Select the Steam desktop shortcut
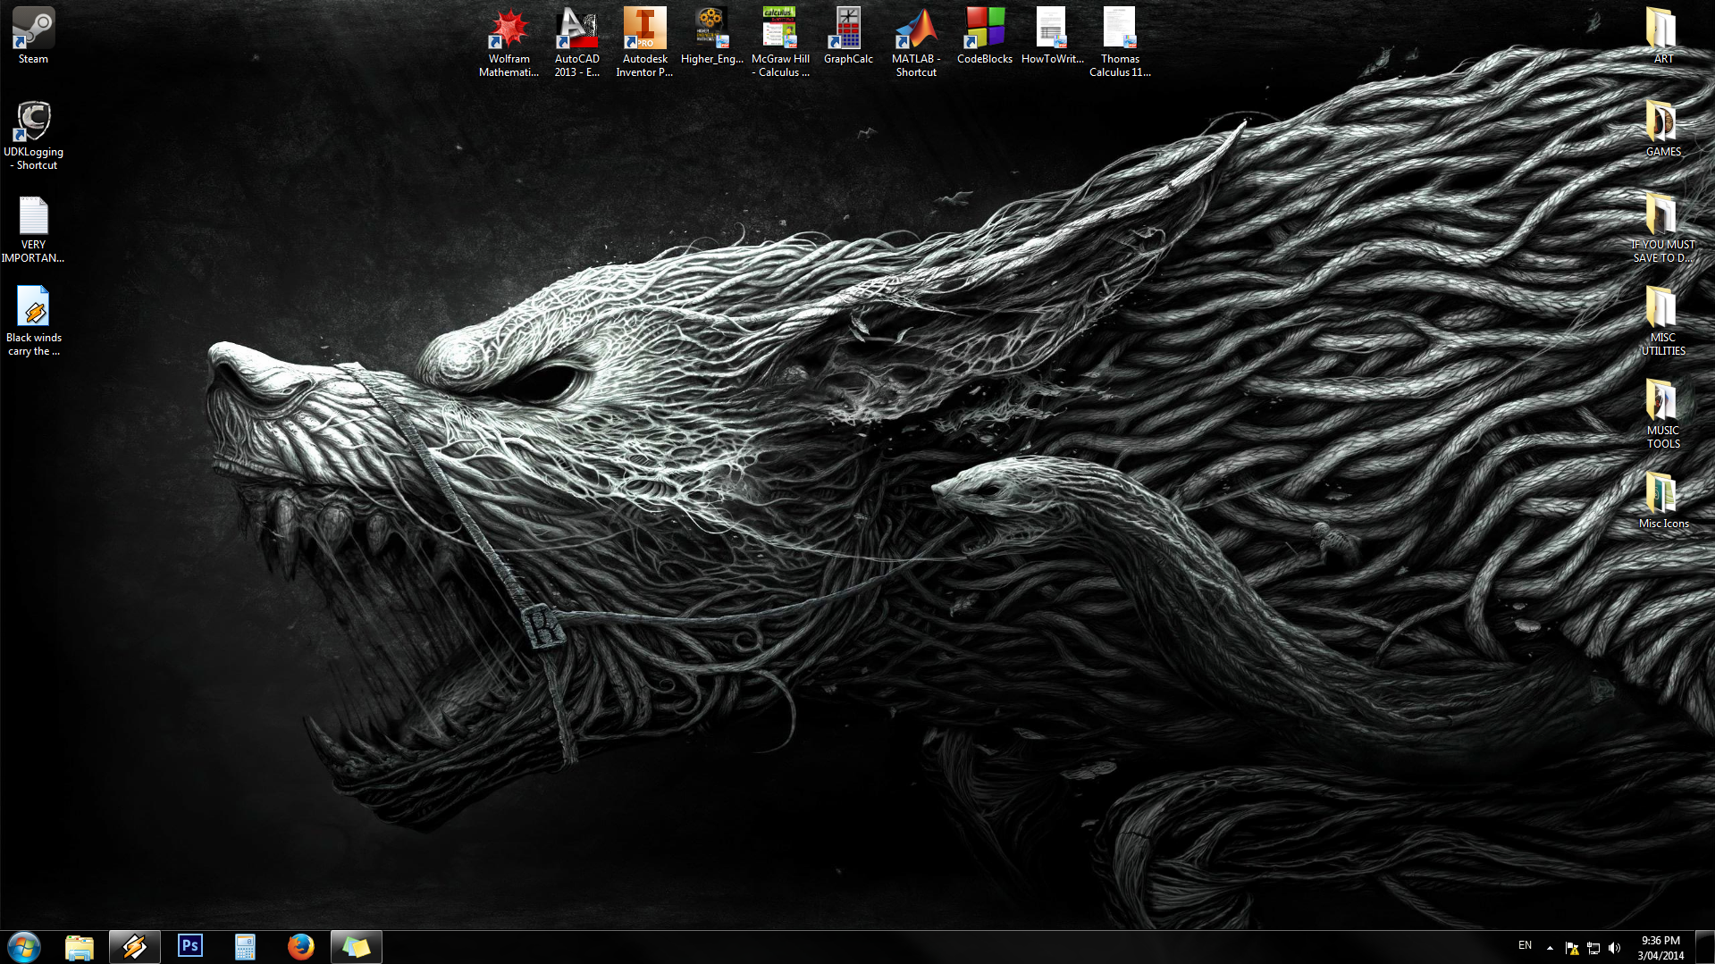This screenshot has height=964, width=1715. [x=33, y=36]
